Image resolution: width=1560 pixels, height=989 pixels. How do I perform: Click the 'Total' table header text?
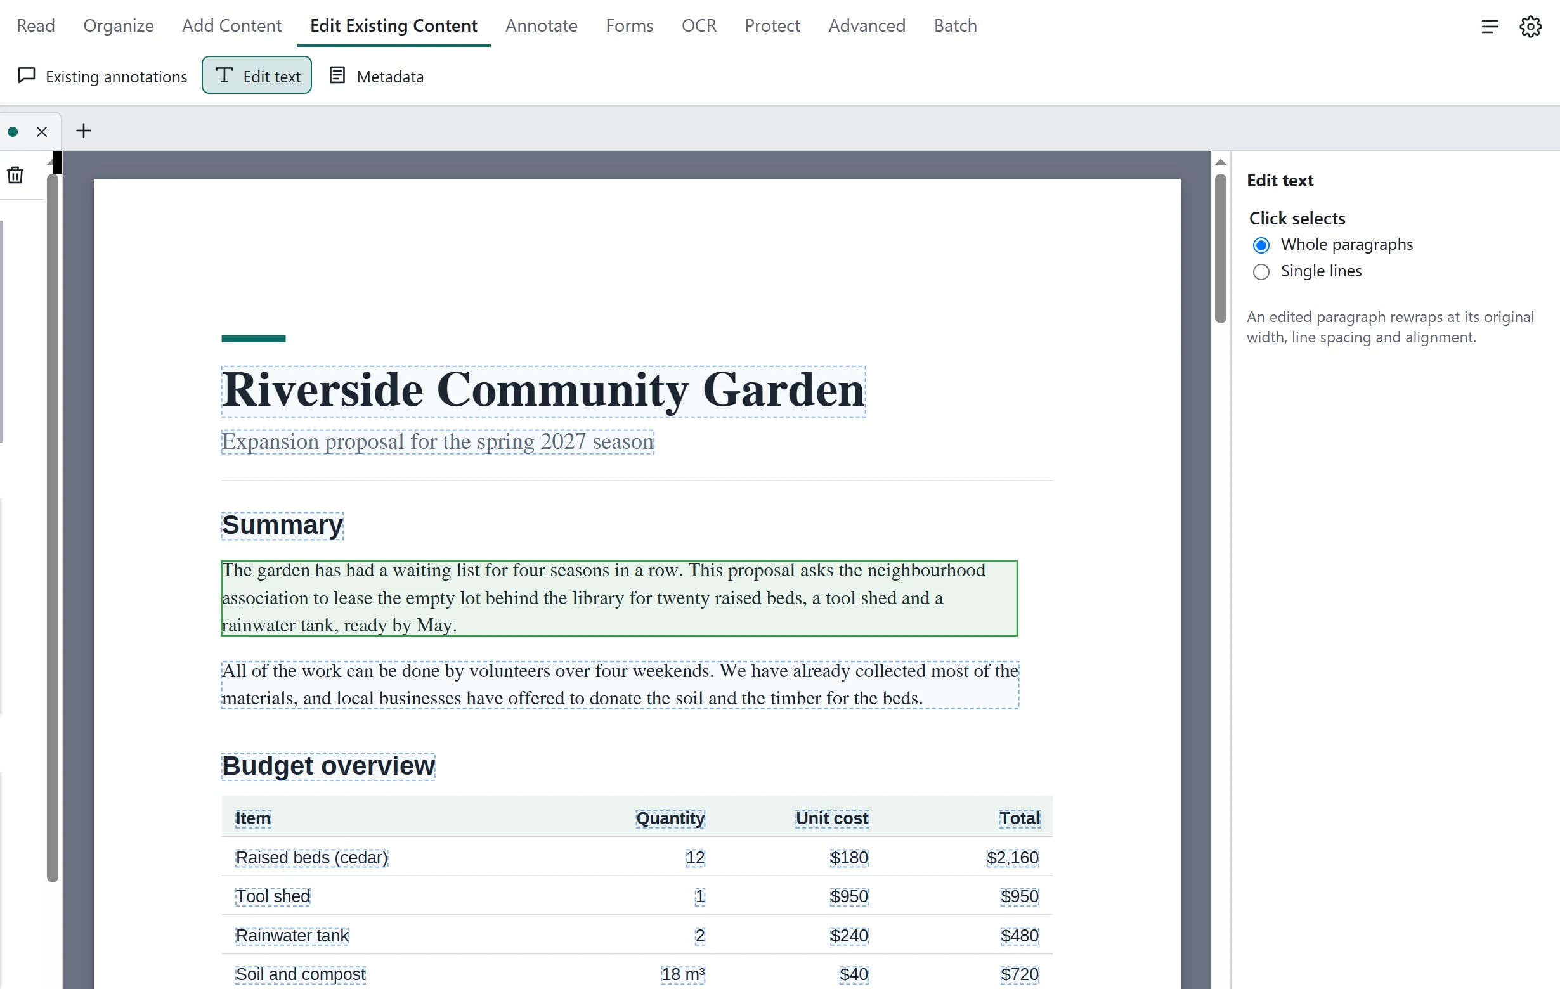[x=1020, y=818]
